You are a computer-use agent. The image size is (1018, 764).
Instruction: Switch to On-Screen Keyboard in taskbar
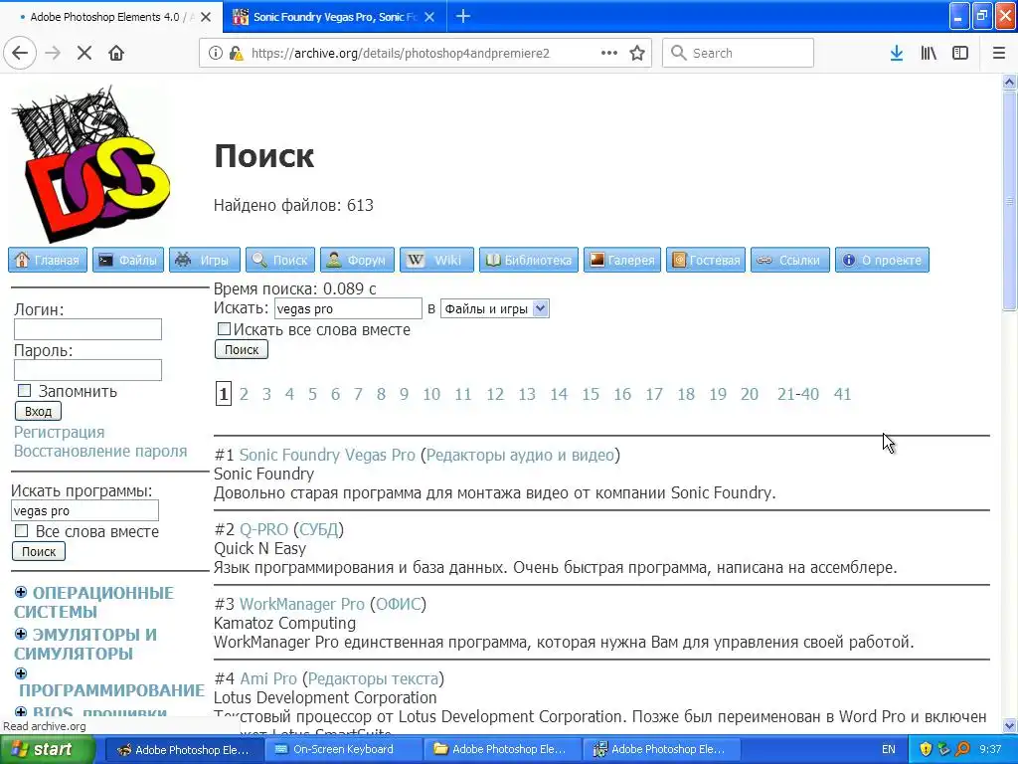[x=343, y=750]
